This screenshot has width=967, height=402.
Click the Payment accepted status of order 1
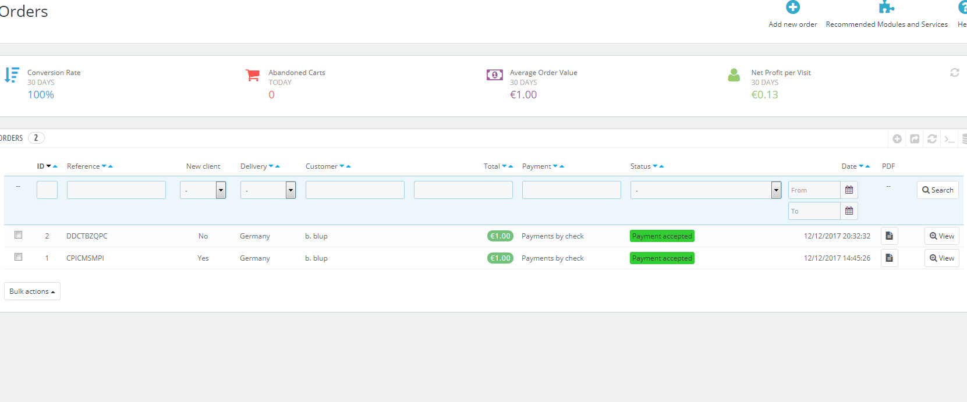[662, 258]
